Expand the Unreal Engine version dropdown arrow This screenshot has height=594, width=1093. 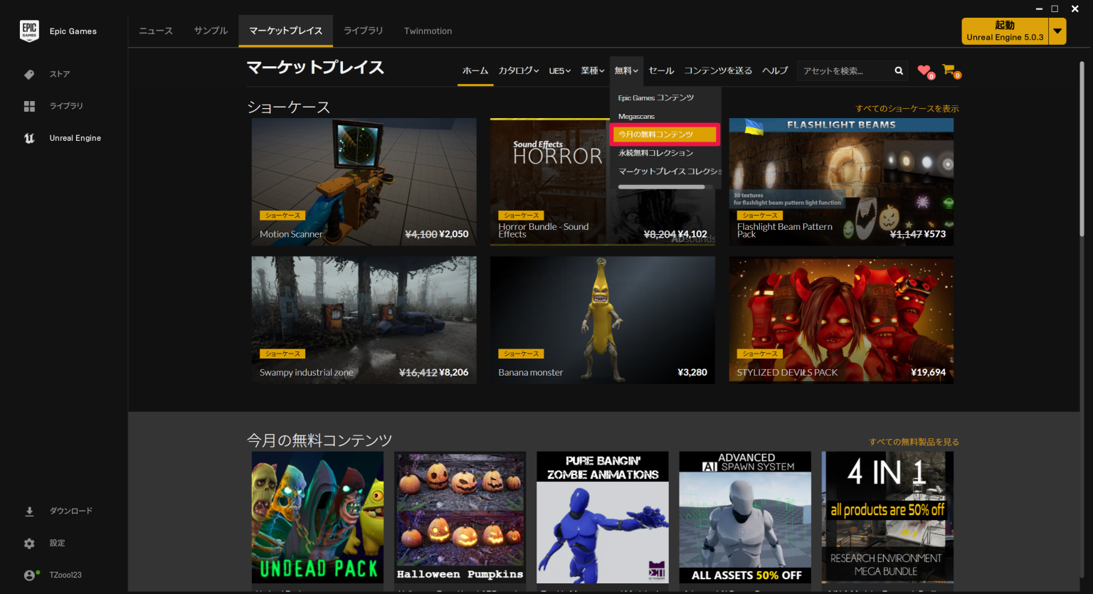[1058, 31]
